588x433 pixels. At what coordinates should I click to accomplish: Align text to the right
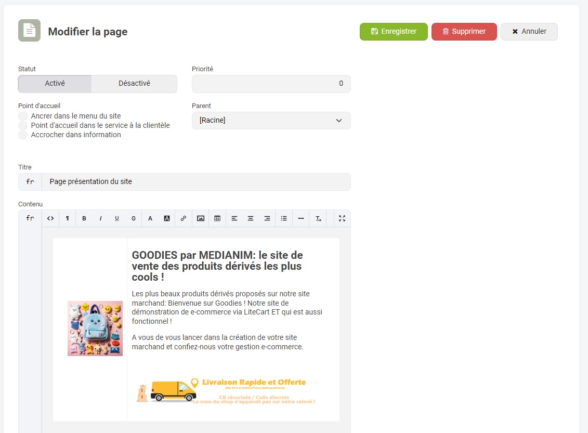pyautogui.click(x=267, y=218)
